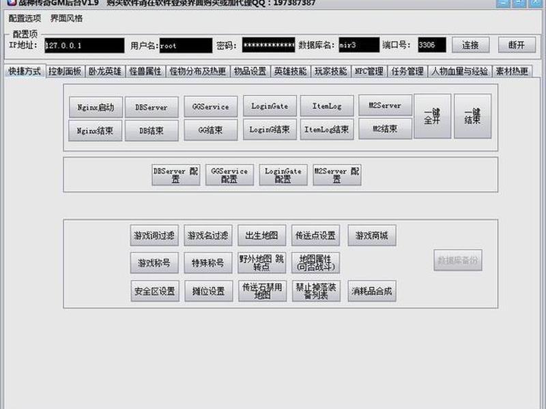The width and height of the screenshot is (546, 409).
Task: Launch DBServer
Action: pyautogui.click(x=152, y=107)
